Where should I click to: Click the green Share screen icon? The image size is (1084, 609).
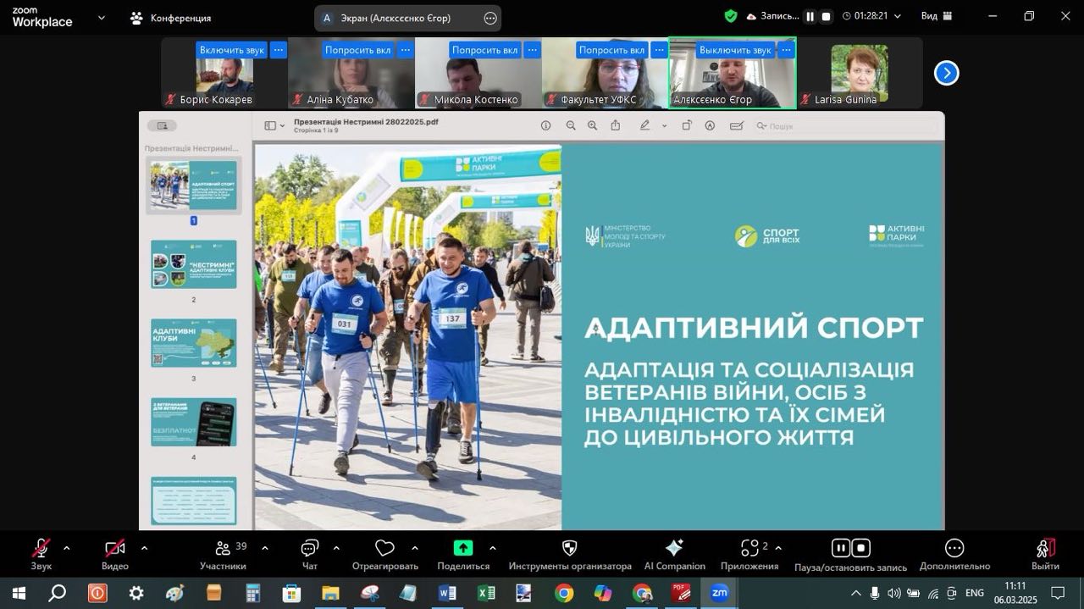pyautogui.click(x=463, y=548)
